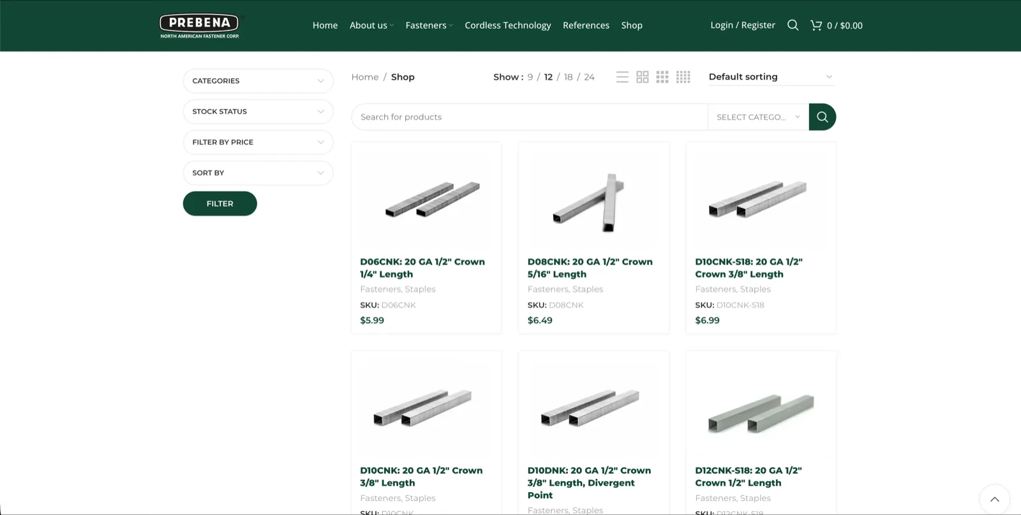
Task: Open the About us menu
Action: click(371, 25)
